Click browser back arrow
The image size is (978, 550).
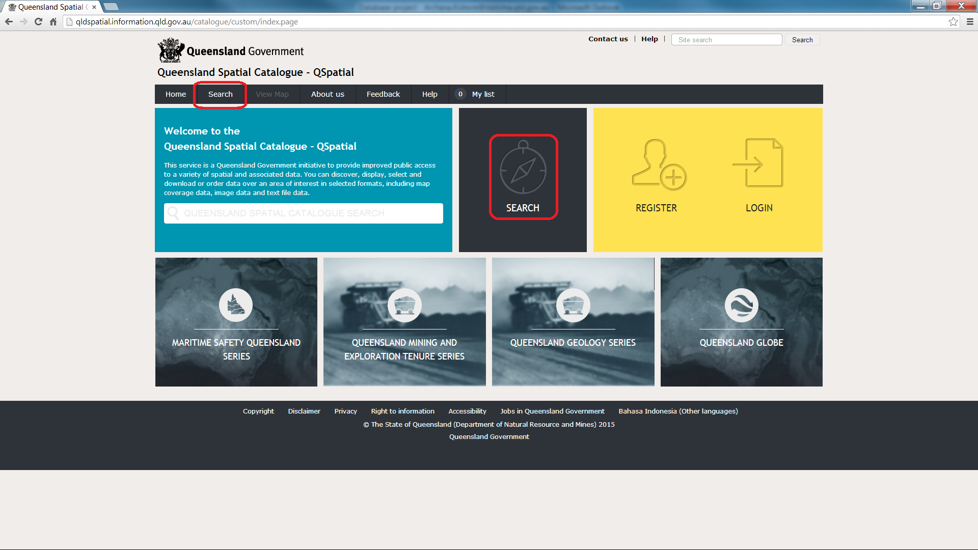(x=9, y=21)
